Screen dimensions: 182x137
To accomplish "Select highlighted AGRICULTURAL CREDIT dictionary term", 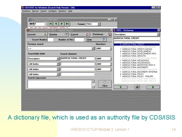I will click(x=137, y=44).
